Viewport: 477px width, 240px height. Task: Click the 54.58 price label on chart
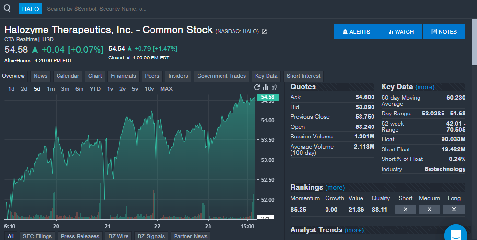[x=268, y=97]
